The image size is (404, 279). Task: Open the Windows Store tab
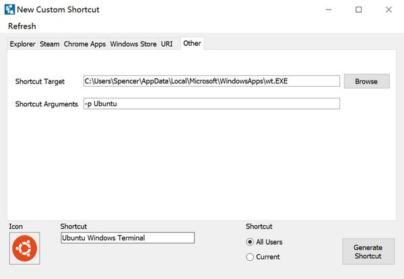click(x=133, y=44)
